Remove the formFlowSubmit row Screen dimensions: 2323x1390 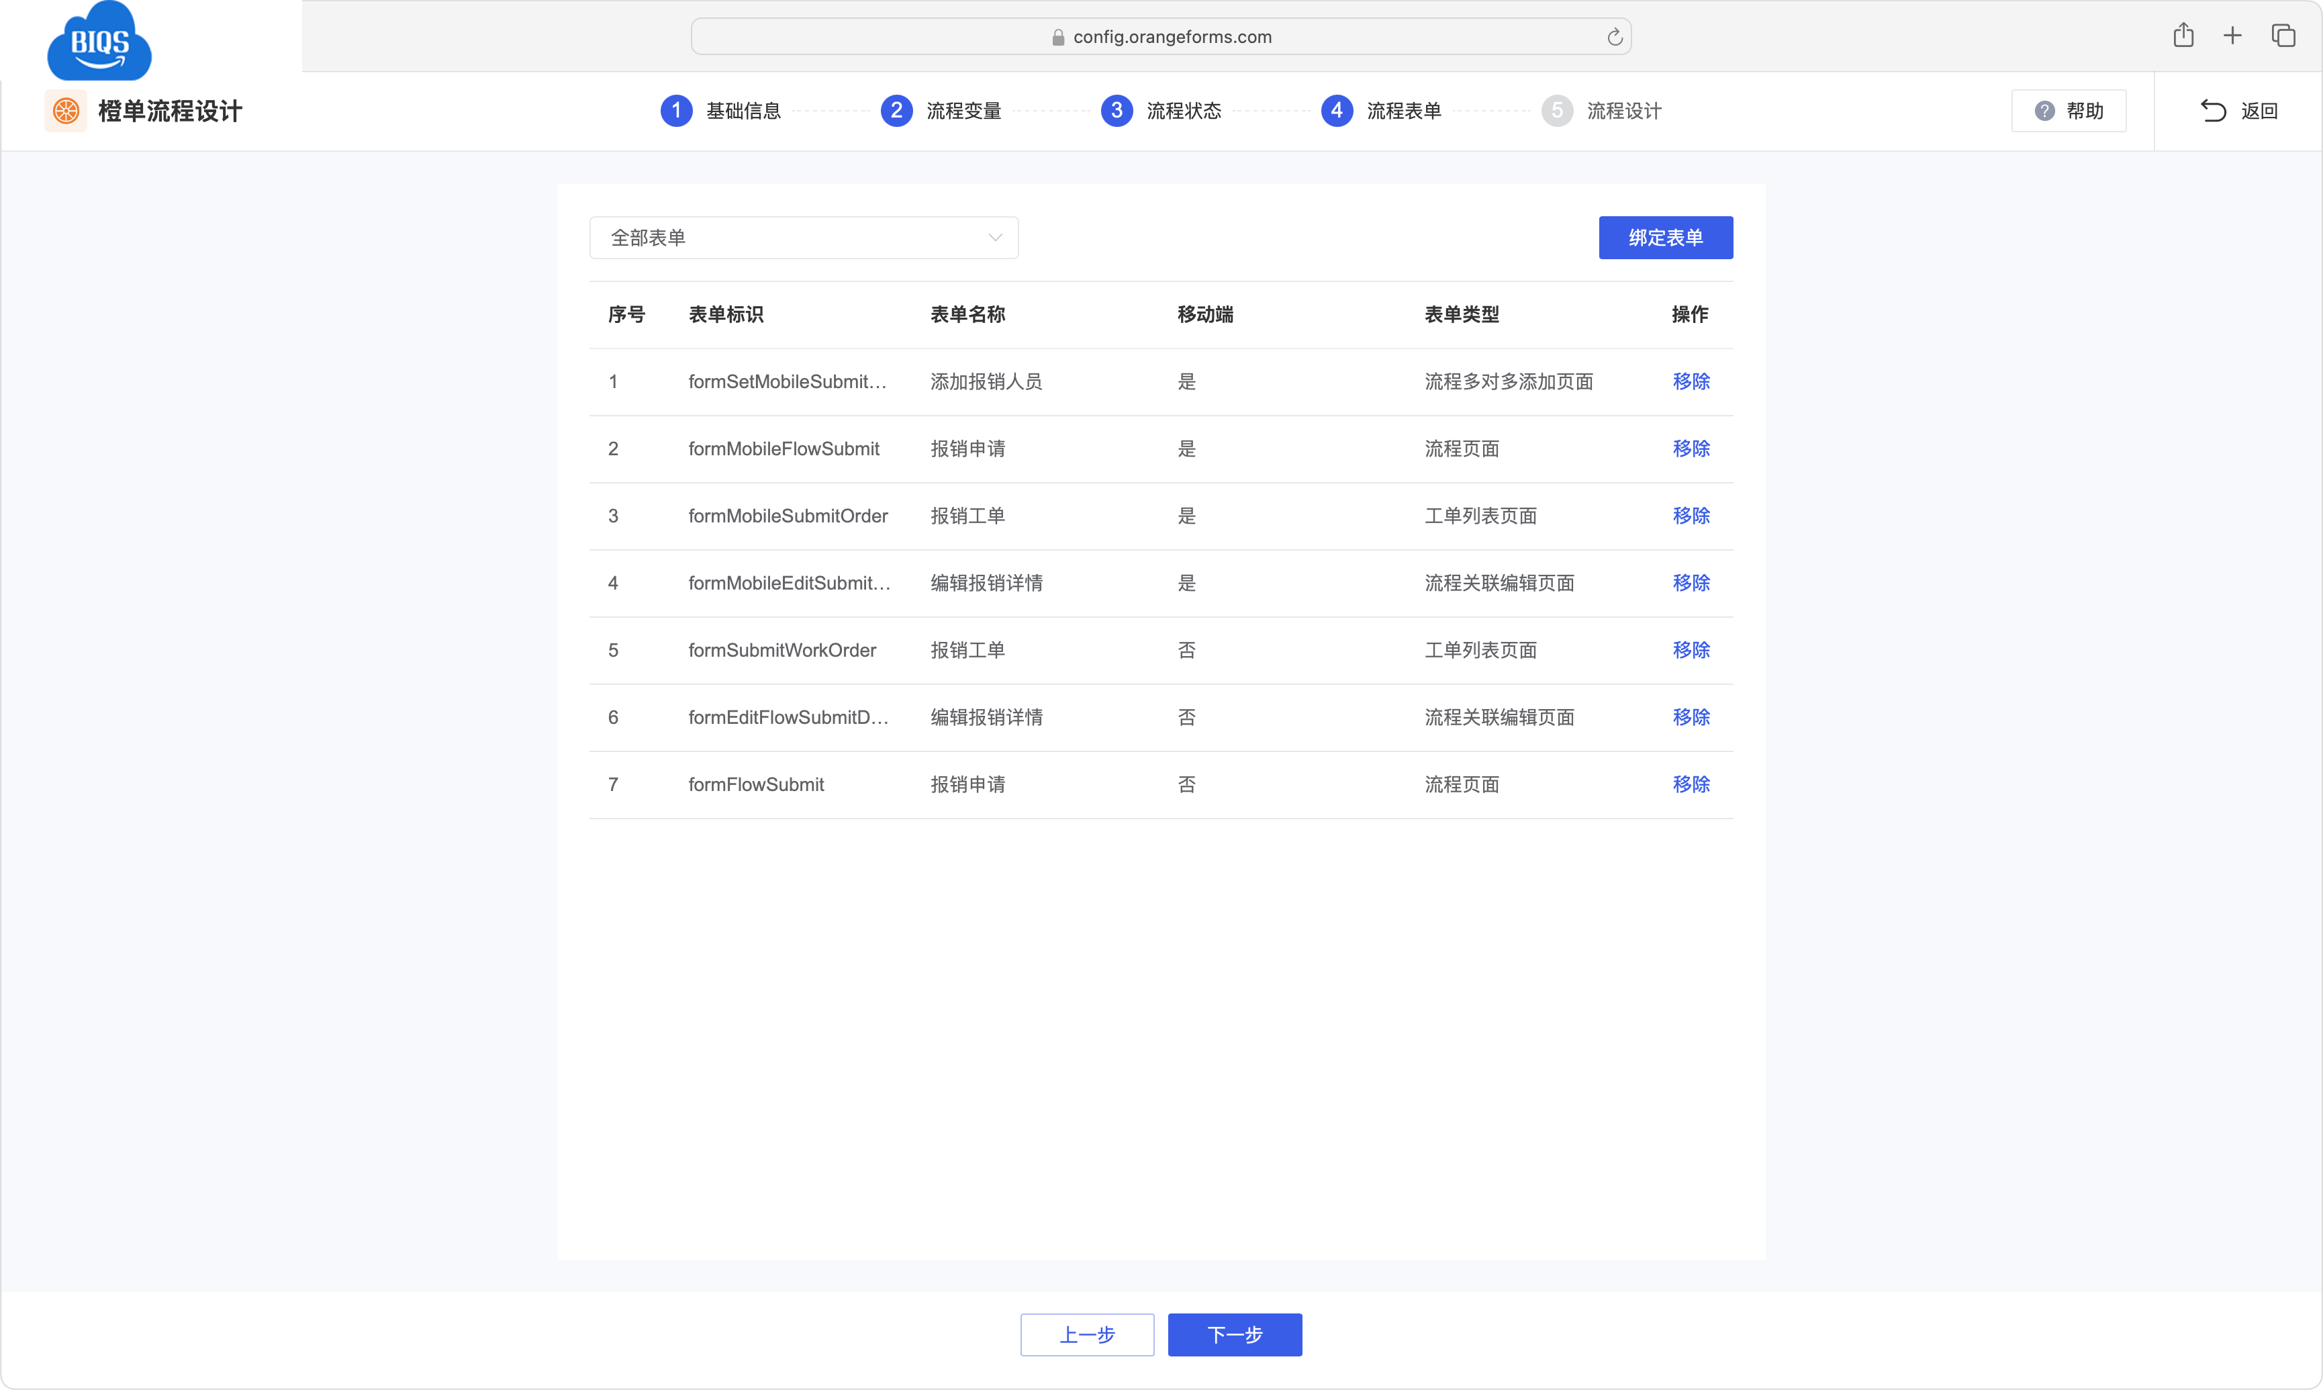(1690, 785)
